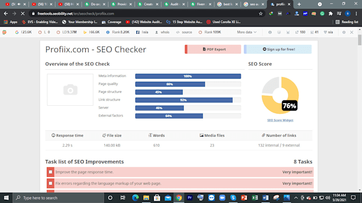Image resolution: width=362 pixels, height=203 pixels.
Task: Open the 15 Step Website Audit bookmark
Action: point(184,22)
